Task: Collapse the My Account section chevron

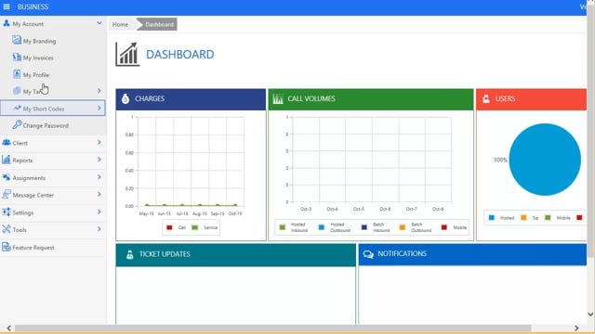Action: [99, 23]
